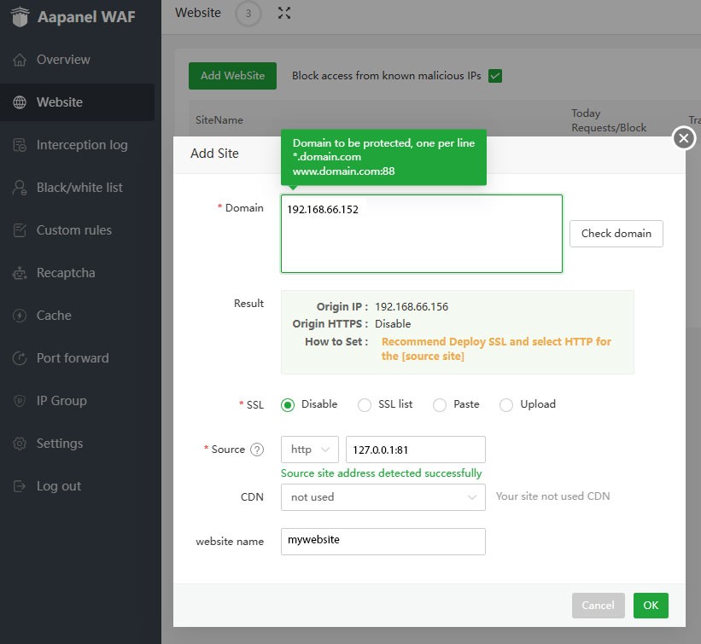This screenshot has width=701, height=644.
Task: Click the Black/white list person icon
Action: 20,188
